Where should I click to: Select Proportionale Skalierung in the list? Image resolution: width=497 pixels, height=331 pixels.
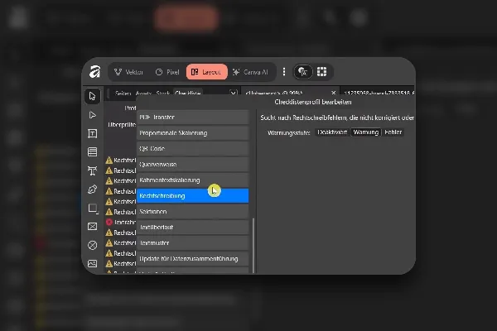click(193, 132)
